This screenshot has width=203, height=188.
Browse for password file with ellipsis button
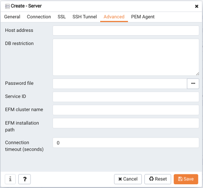click(193, 84)
